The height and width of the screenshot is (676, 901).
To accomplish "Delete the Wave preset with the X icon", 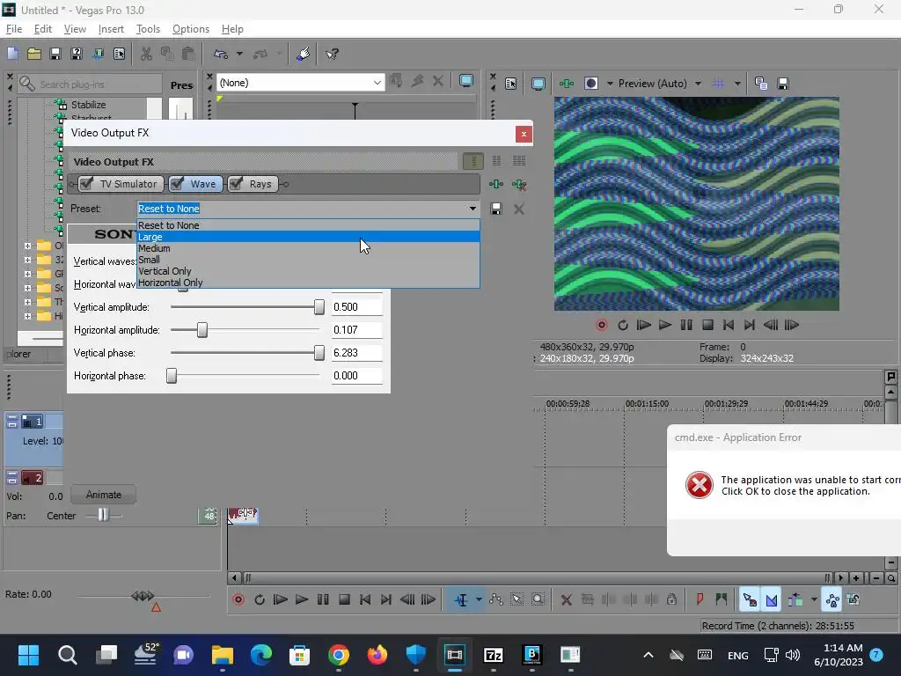I will (519, 209).
